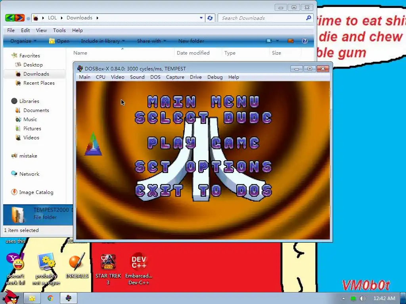The width and height of the screenshot is (406, 304).
Task: Sort by the Name column header
Action: [80, 53]
